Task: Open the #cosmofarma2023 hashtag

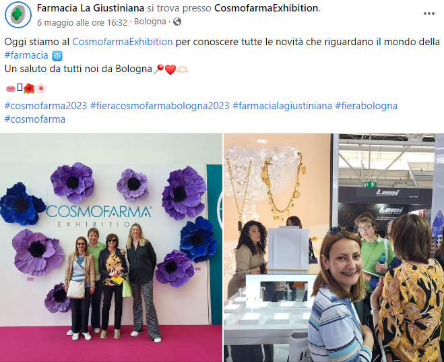Action: pos(46,106)
